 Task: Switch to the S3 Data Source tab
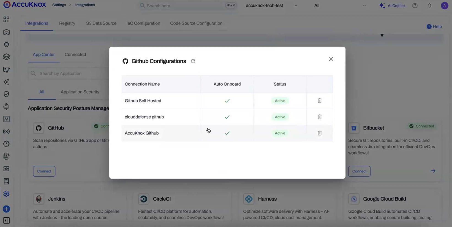pos(101,23)
